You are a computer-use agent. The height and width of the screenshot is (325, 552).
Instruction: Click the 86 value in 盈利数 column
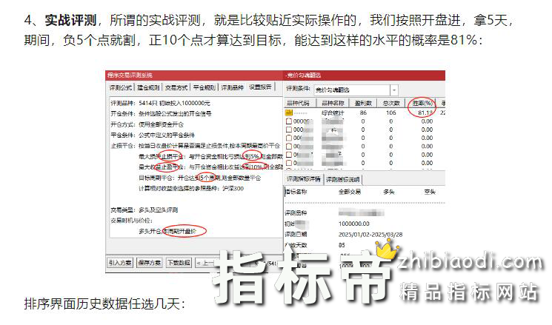point(363,113)
